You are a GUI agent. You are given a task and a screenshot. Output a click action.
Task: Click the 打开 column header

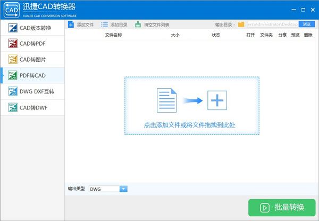250,35
